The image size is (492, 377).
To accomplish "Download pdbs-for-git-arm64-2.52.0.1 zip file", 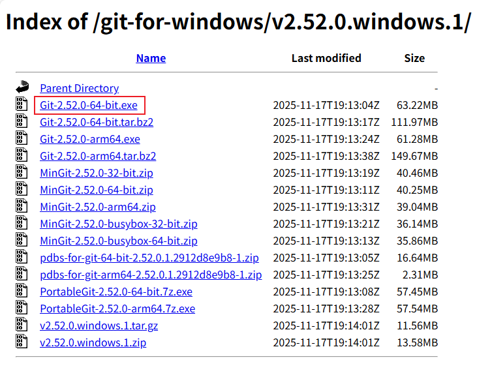I will (151, 275).
